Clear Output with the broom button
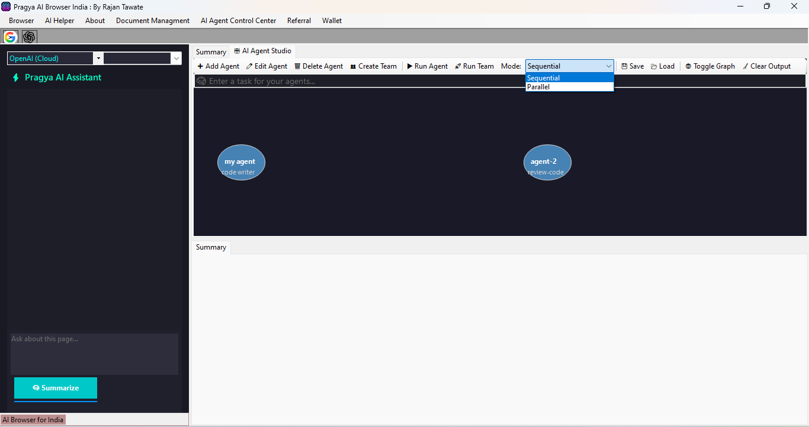 766,66
